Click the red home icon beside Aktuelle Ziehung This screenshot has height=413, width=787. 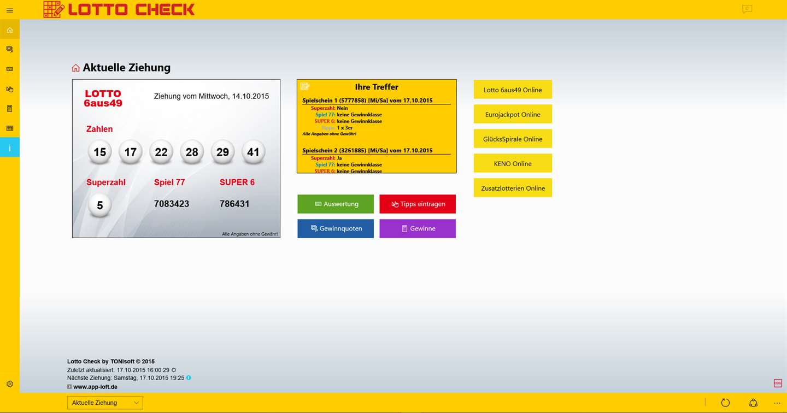pyautogui.click(x=76, y=68)
